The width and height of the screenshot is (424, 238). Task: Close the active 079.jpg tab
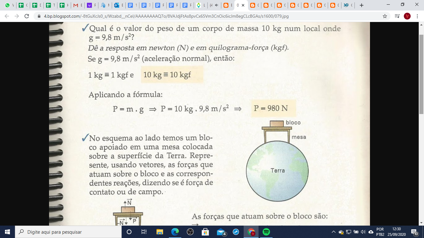(243, 5)
